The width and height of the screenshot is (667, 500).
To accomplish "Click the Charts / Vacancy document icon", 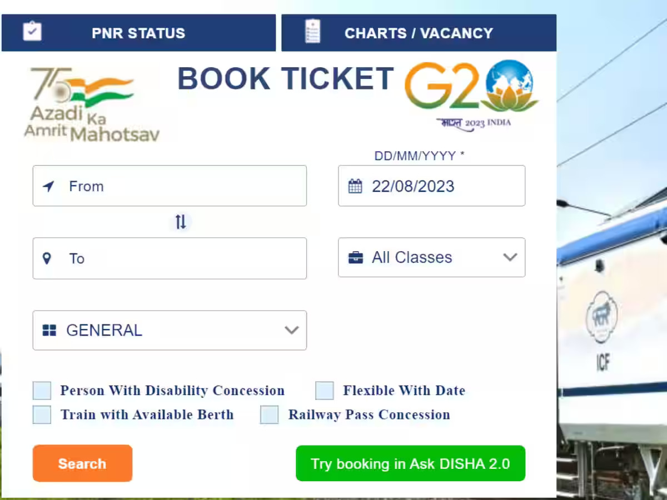I will pyautogui.click(x=313, y=31).
